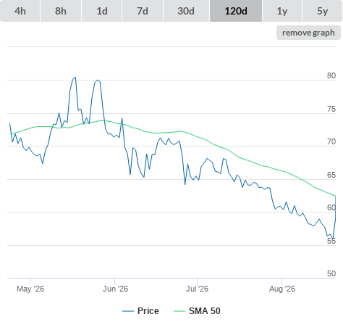The height and width of the screenshot is (330, 343).
Task: Click the Jun '26 axis label
Action: [x=115, y=289]
